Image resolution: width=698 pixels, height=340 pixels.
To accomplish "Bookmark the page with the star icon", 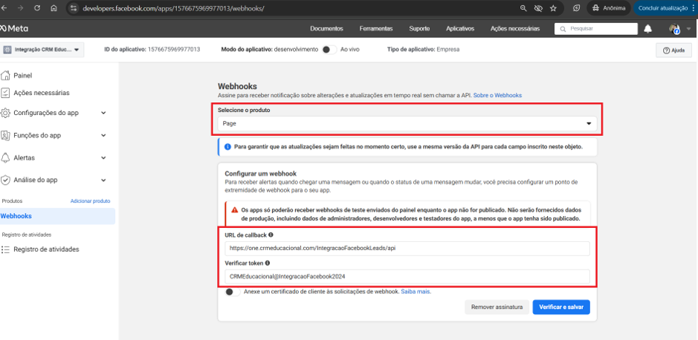I will tap(553, 8).
